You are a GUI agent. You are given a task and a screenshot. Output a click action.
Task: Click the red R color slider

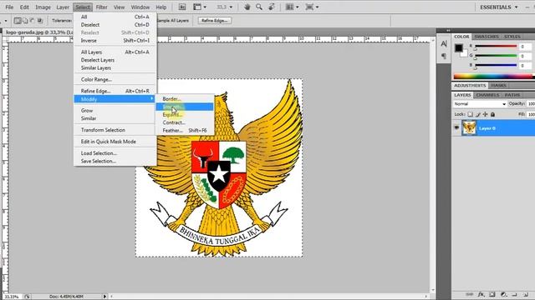click(496, 47)
